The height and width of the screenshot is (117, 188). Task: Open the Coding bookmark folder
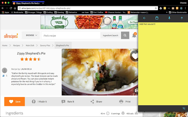tap(48, 12)
